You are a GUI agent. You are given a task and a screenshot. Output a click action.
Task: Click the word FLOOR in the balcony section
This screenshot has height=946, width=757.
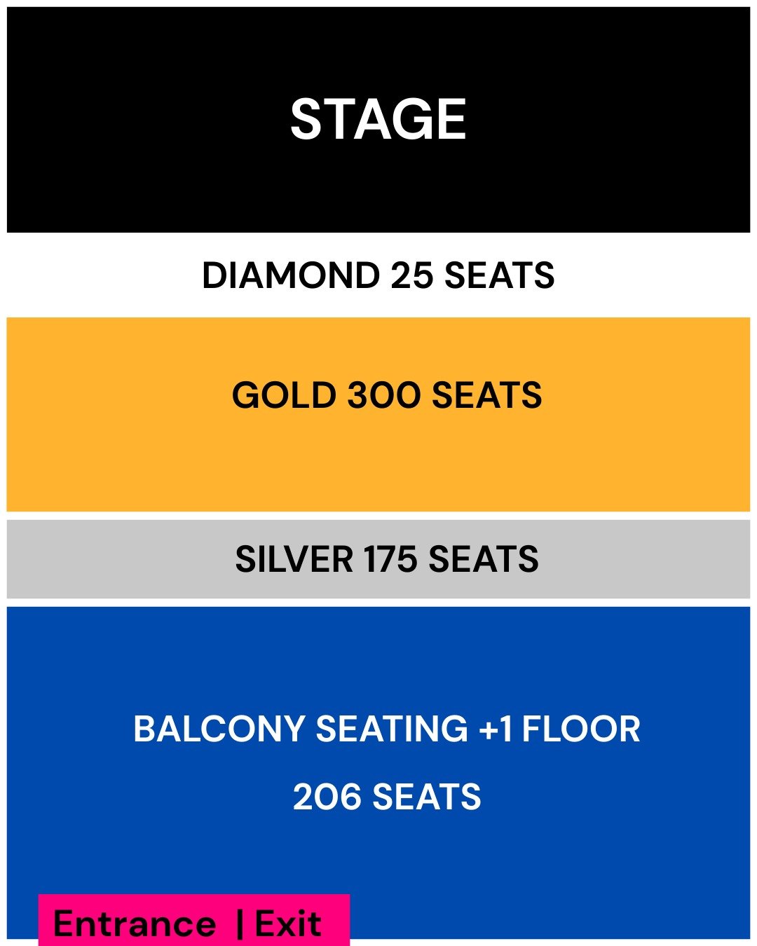[581, 729]
